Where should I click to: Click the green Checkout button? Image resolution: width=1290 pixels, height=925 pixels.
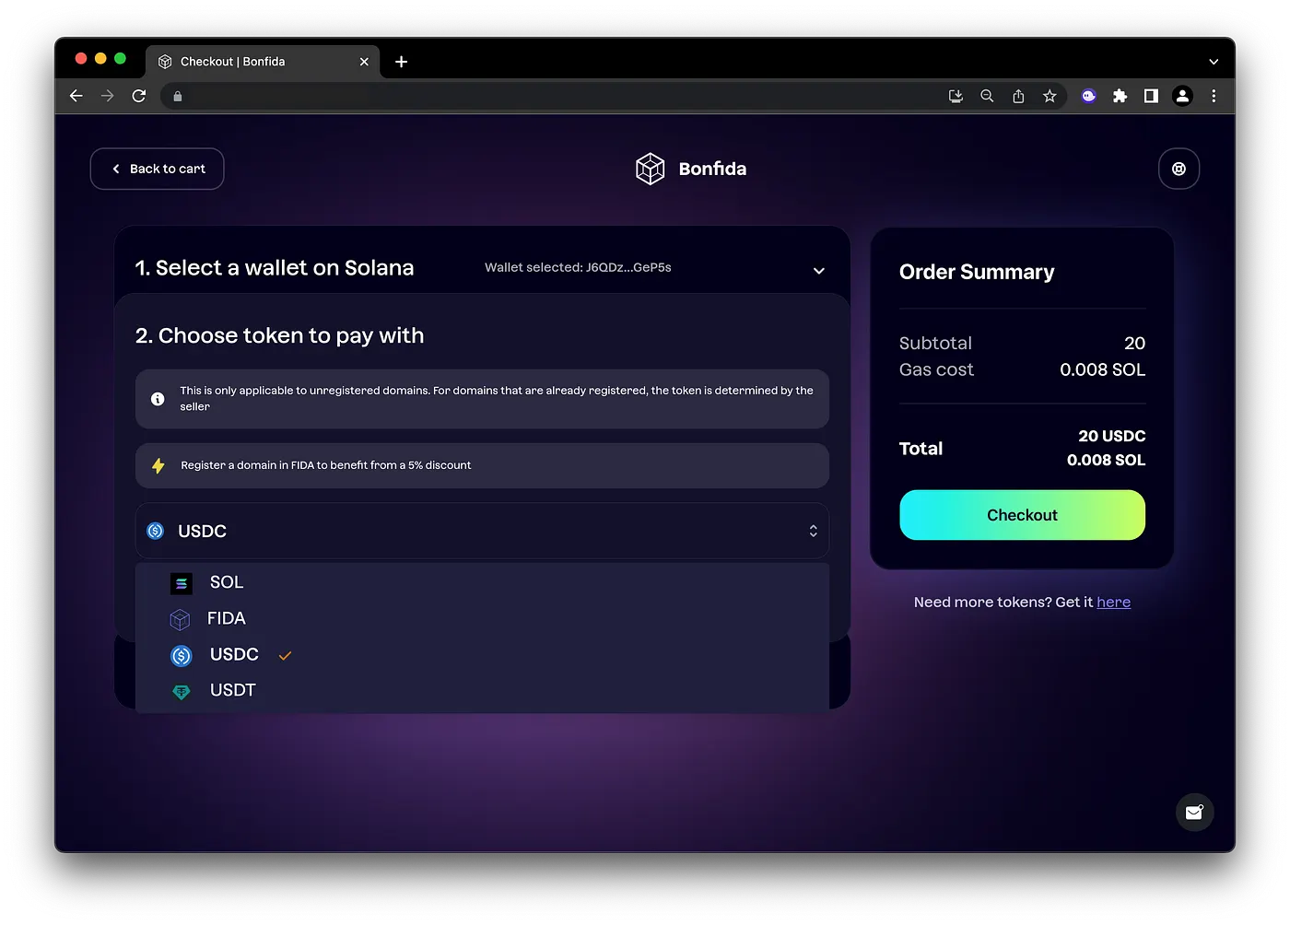tap(1022, 515)
